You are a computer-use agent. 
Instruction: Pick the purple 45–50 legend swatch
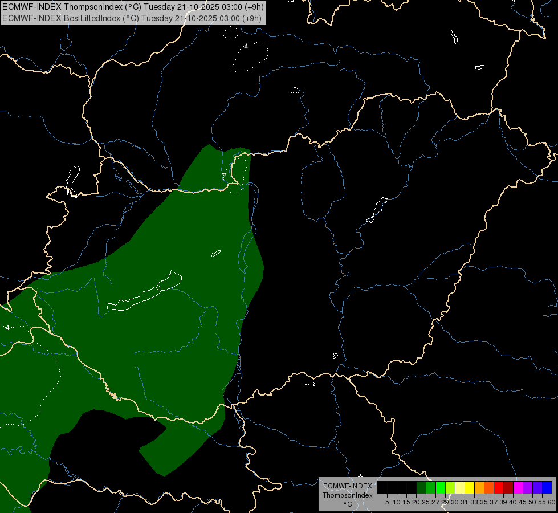pos(528,487)
